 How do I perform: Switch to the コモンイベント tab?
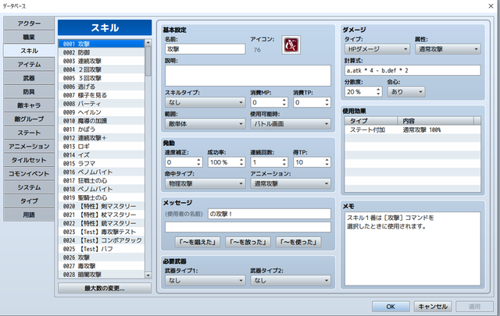pyautogui.click(x=29, y=174)
